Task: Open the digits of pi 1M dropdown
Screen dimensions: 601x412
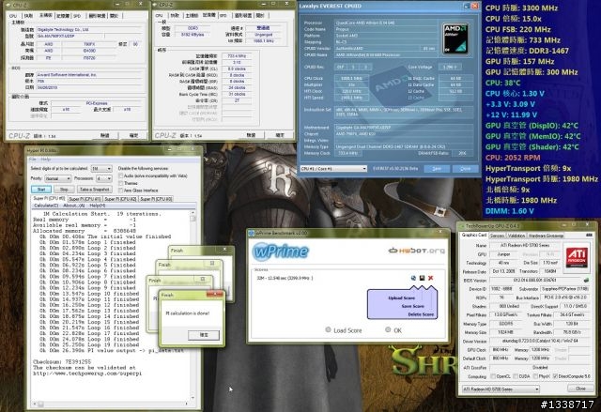Action: (101, 169)
